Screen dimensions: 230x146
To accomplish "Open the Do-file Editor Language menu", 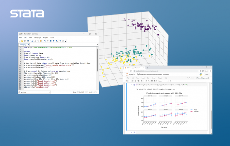I will (x=37, y=38).
